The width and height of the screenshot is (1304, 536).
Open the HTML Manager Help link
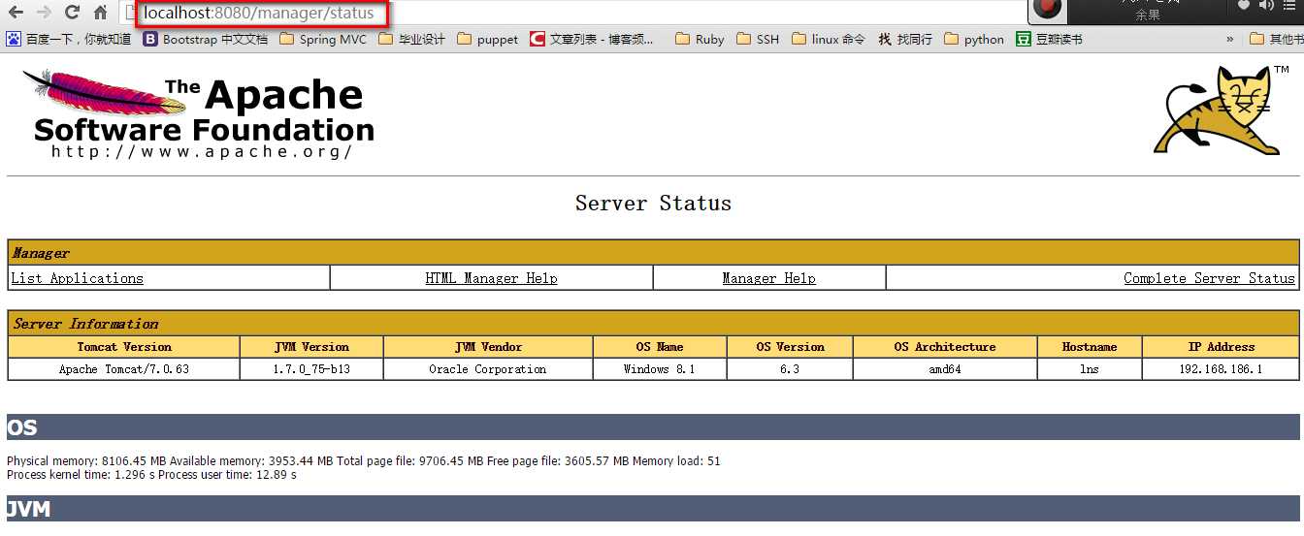point(491,278)
